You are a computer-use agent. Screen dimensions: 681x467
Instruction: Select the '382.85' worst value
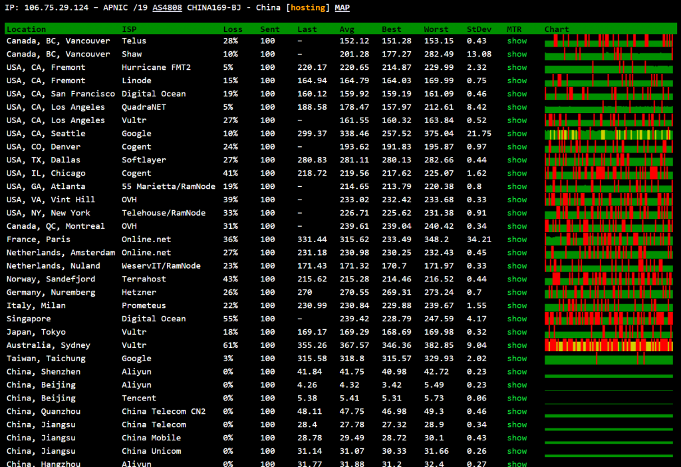point(439,345)
